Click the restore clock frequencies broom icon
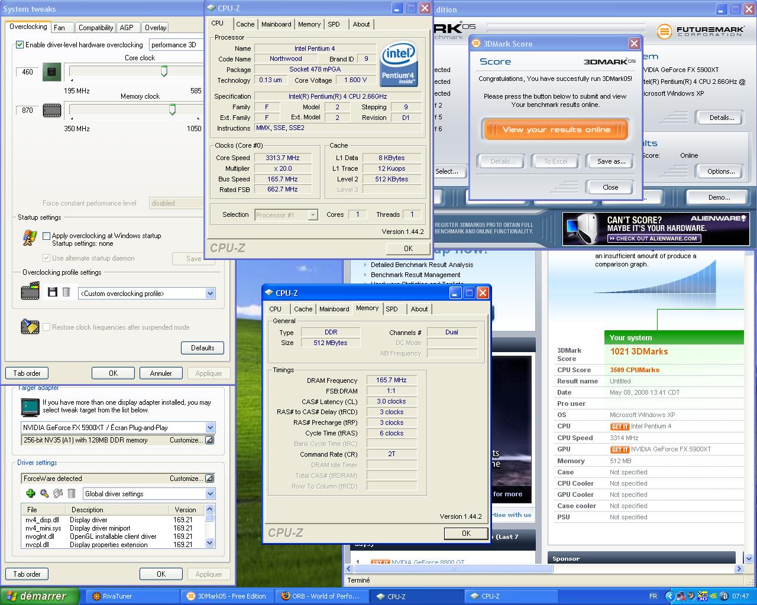The image size is (757, 605). (30, 326)
